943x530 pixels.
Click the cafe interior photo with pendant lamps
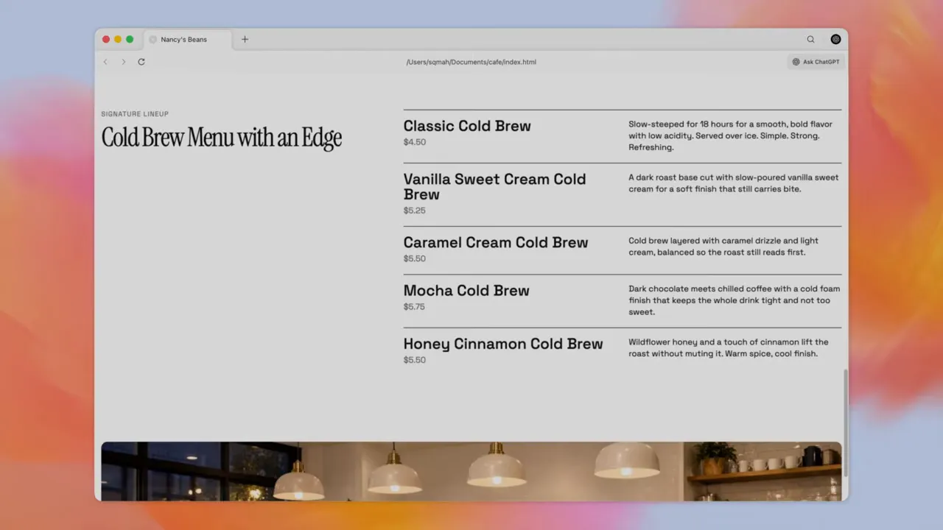click(471, 471)
